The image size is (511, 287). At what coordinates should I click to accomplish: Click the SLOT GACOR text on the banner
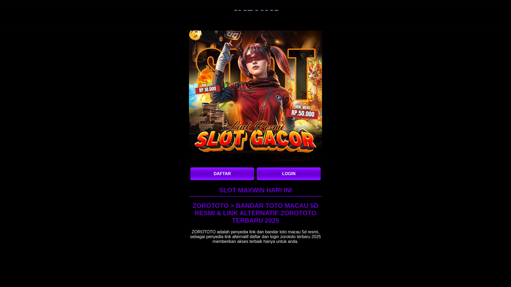pos(256,141)
